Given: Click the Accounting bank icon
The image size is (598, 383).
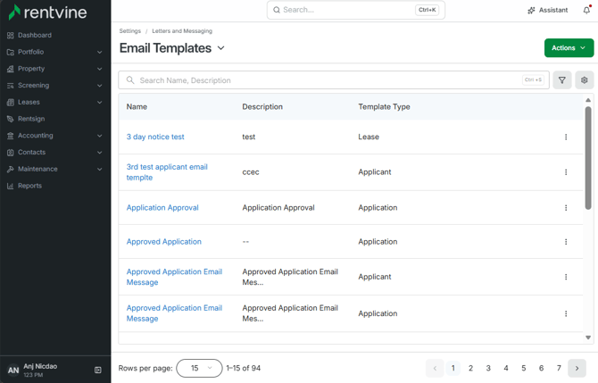Looking at the screenshot, I should pyautogui.click(x=11, y=136).
